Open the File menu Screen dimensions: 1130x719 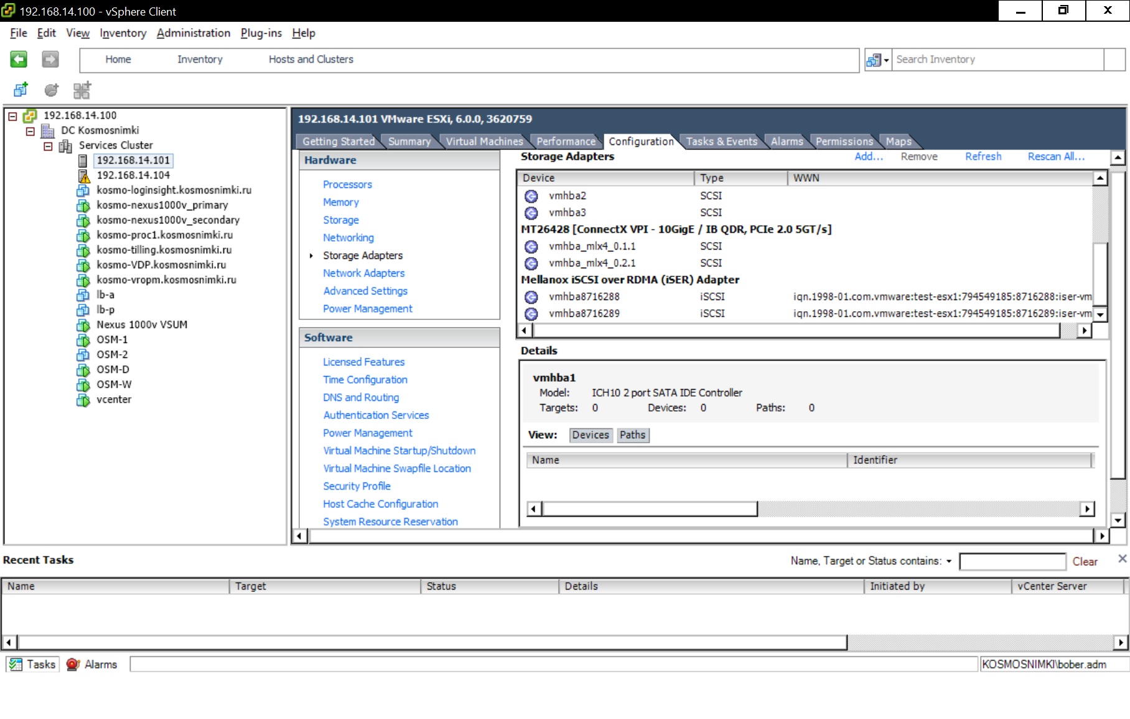tap(19, 33)
